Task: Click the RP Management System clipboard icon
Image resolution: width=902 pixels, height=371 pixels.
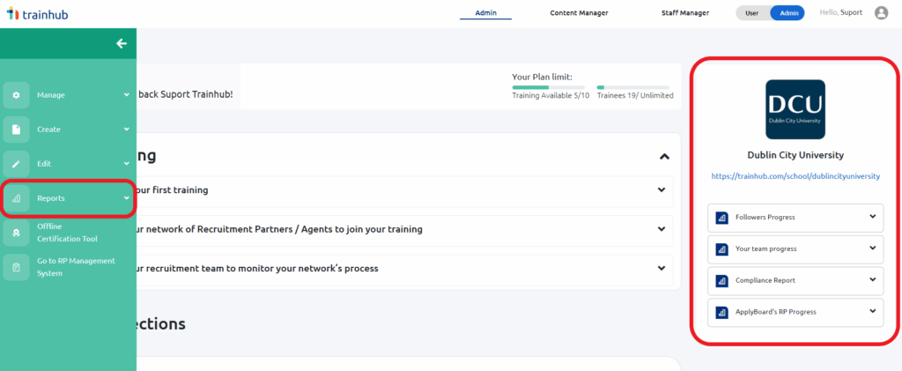Action: pos(16,267)
